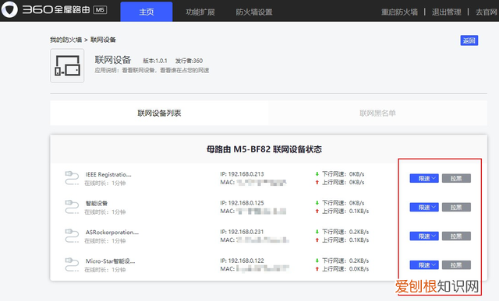Click MAC address of 192.168.0.213
The height and width of the screenshot is (301, 499).
tap(253, 182)
